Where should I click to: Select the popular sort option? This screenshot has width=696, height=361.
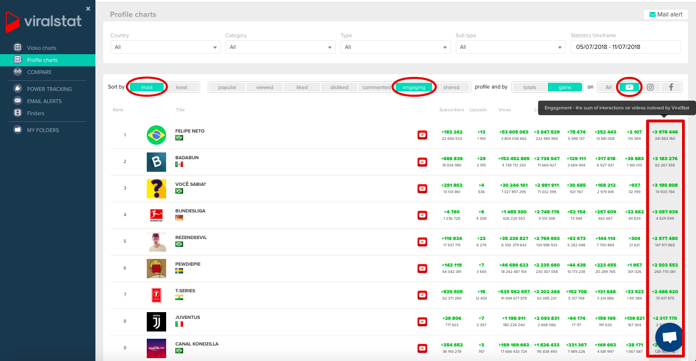click(x=227, y=87)
